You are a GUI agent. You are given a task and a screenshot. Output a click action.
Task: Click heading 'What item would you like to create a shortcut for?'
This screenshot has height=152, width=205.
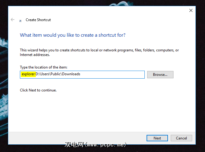pos(73,35)
